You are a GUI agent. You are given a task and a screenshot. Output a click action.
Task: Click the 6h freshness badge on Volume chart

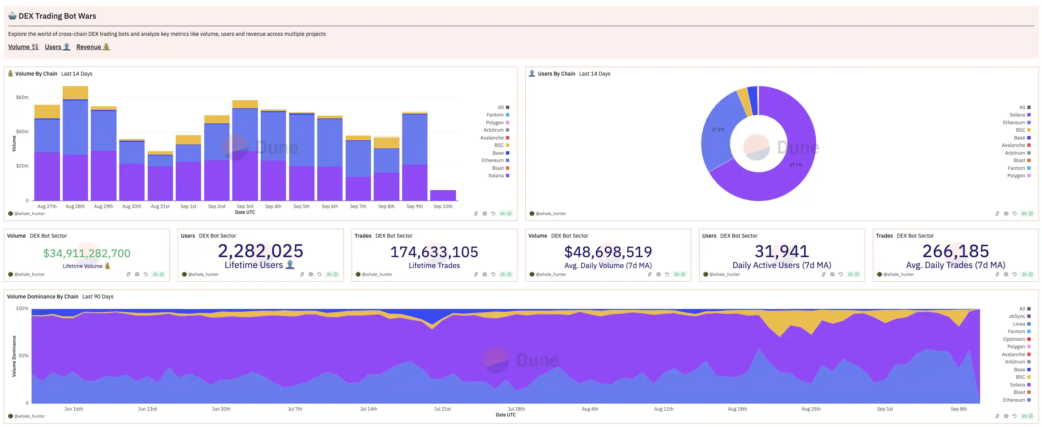(506, 213)
